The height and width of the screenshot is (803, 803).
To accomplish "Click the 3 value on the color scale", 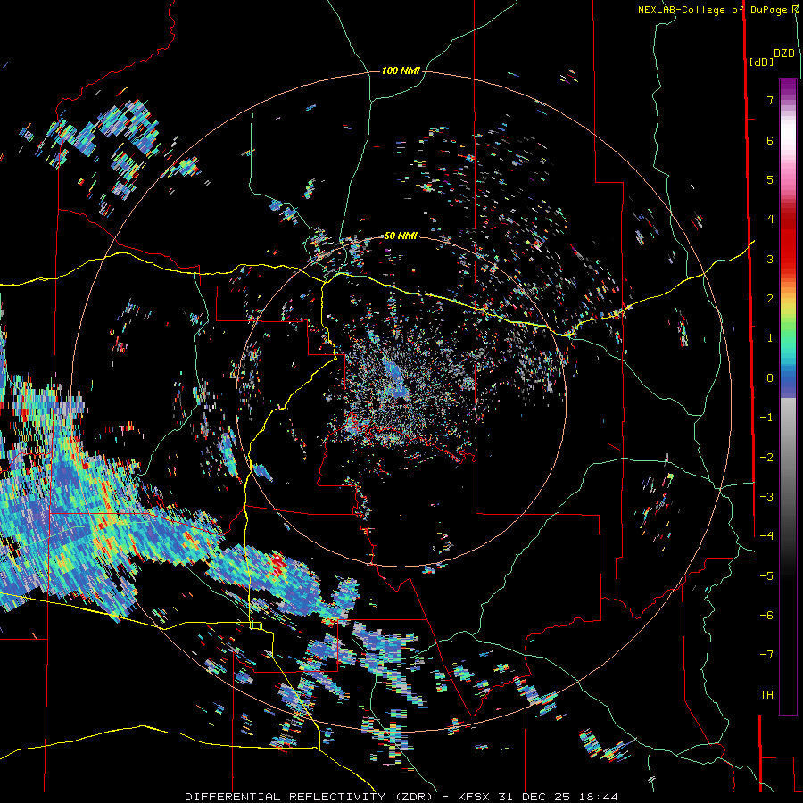I will point(770,259).
